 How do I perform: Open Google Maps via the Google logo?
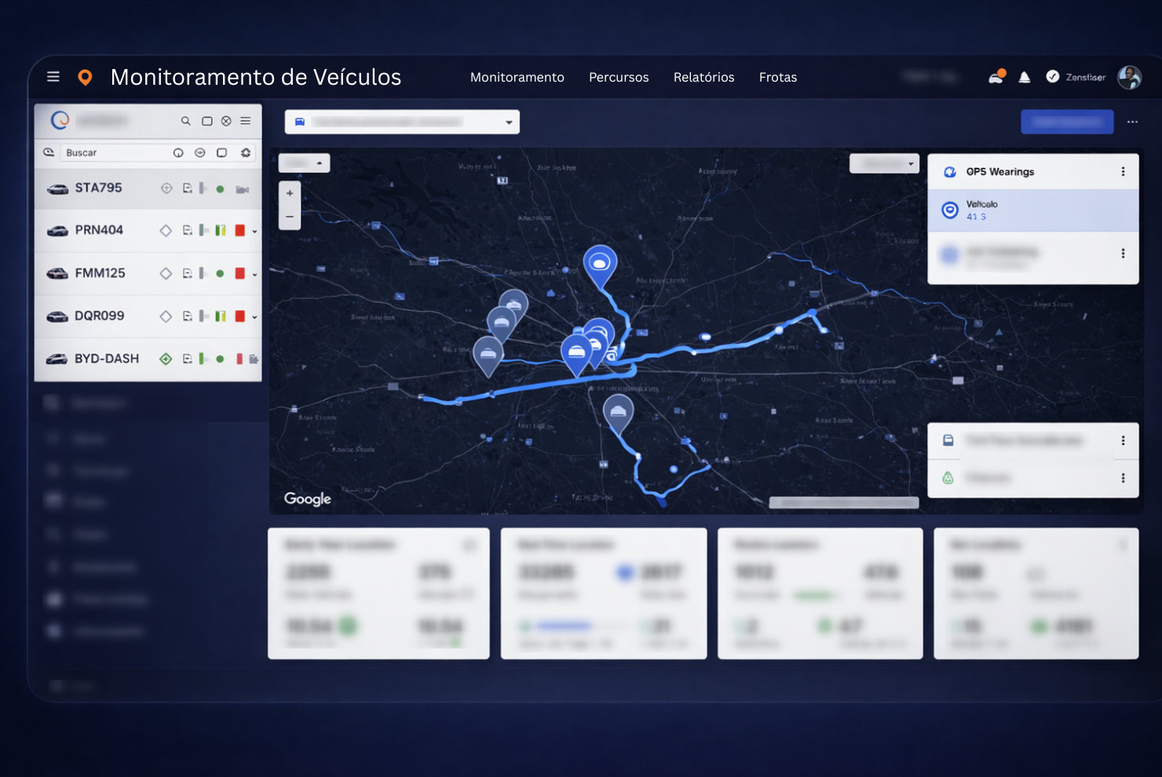307,498
